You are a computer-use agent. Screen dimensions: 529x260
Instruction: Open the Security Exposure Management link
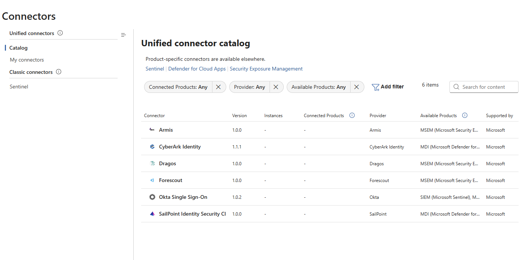pyautogui.click(x=266, y=69)
